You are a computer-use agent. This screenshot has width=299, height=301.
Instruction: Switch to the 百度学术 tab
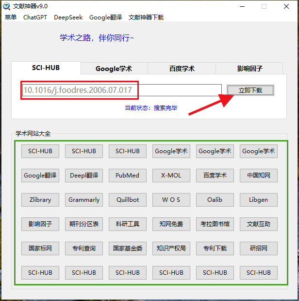pos(182,69)
